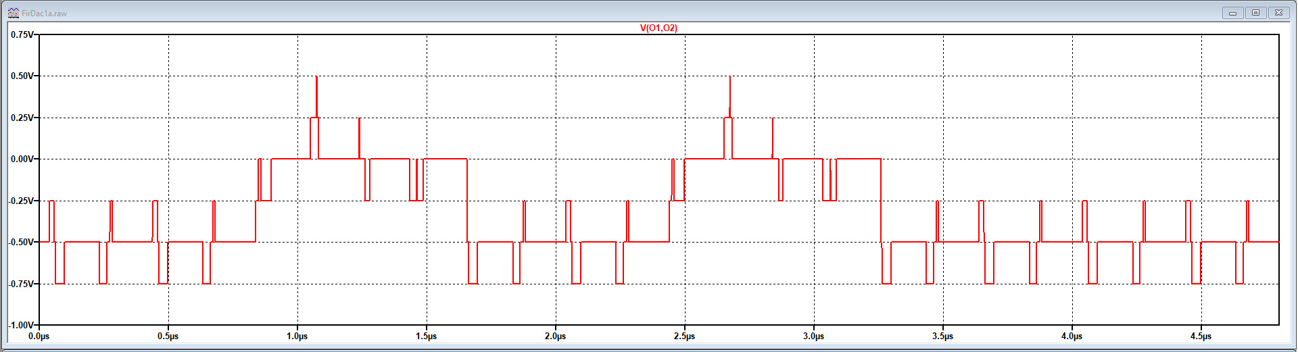Click the 1.0µs time axis label
The height and width of the screenshot is (352, 1298).
pyautogui.click(x=297, y=336)
